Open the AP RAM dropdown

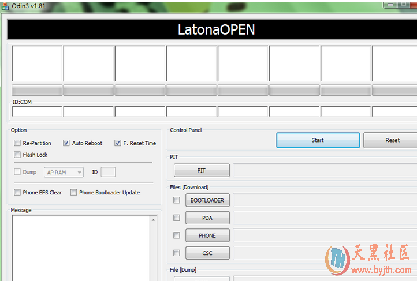(64, 172)
